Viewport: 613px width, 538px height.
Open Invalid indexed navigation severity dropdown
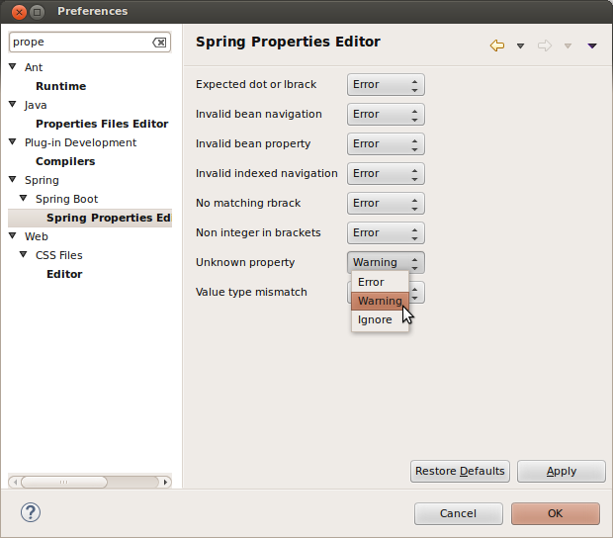pos(386,174)
